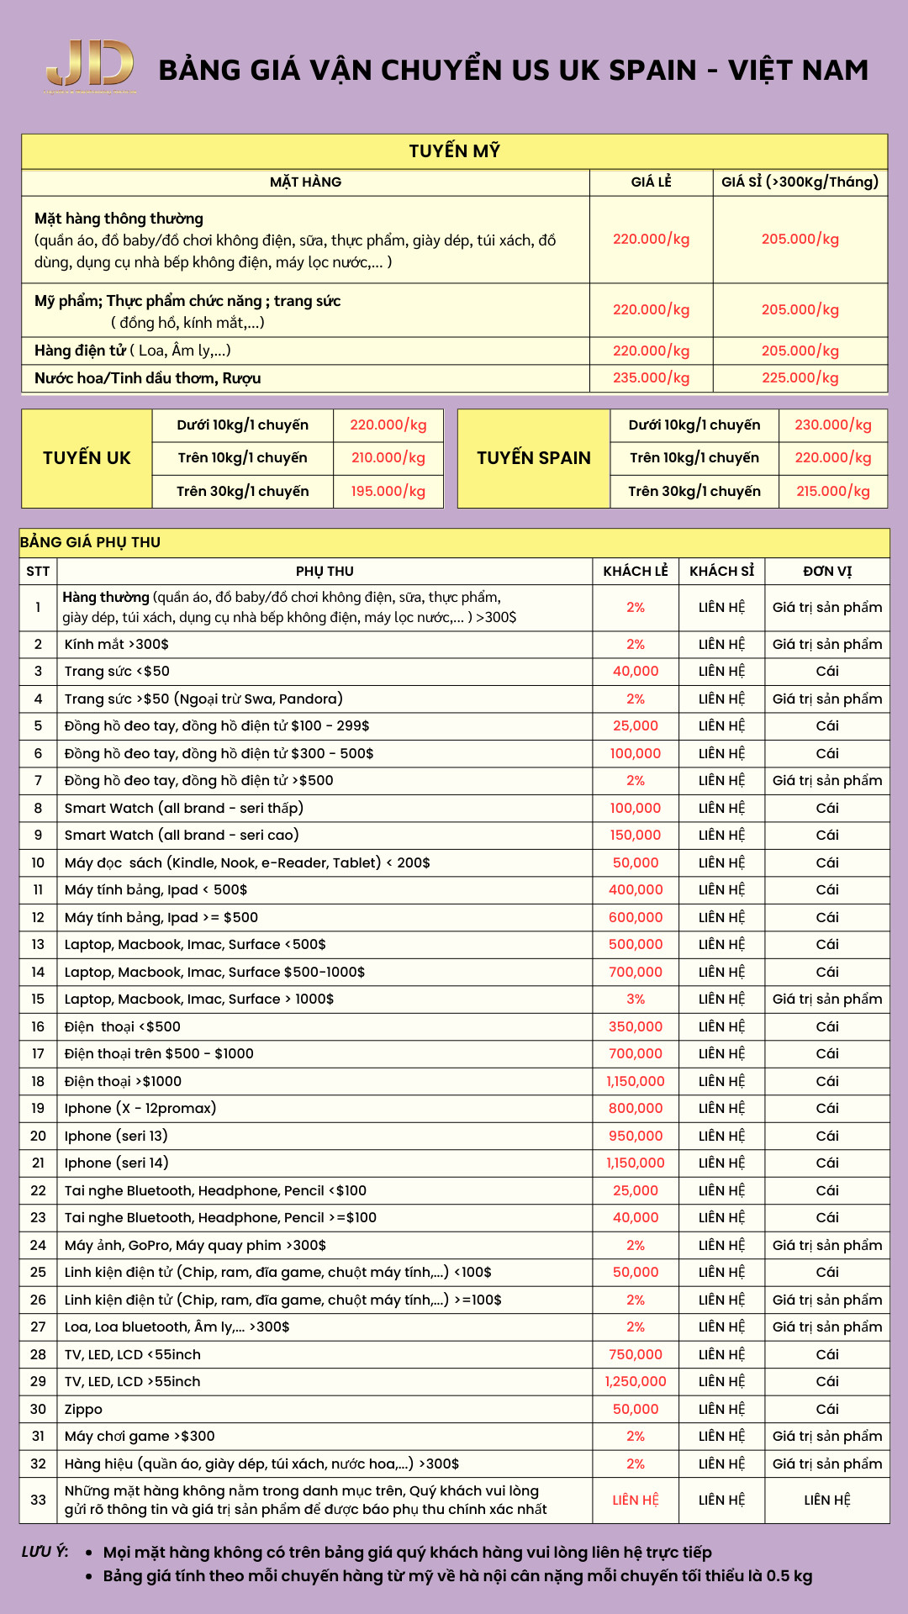Select the Nước hoa/Tinh dầu thơm, Rượu row

(148, 378)
